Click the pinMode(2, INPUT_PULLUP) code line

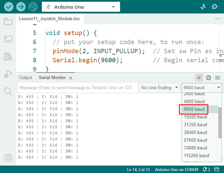[99, 51]
